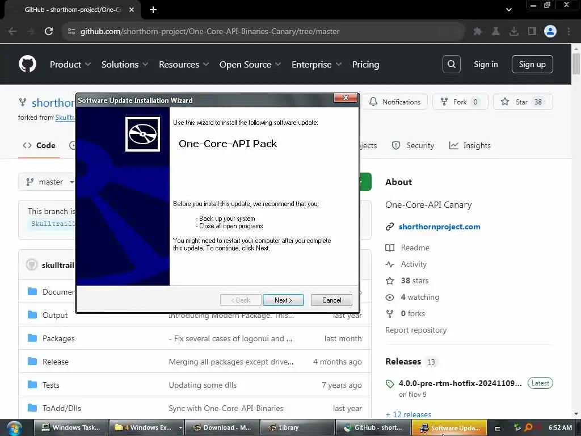Image resolution: width=581 pixels, height=436 pixels.
Task: Open the ToAdd/Dlls folder
Action: coord(61,408)
